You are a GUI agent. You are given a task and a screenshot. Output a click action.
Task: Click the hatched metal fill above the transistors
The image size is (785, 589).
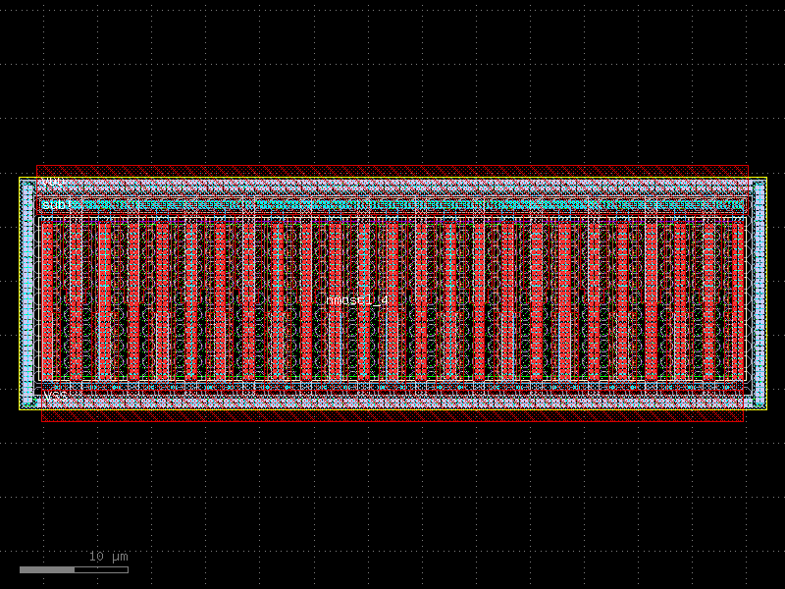[x=392, y=191]
